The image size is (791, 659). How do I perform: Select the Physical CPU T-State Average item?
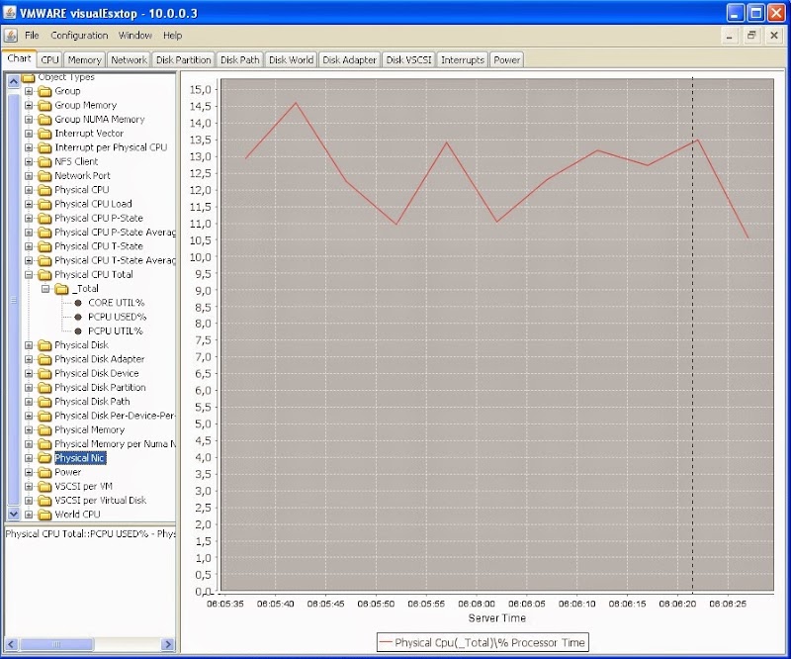(x=115, y=260)
